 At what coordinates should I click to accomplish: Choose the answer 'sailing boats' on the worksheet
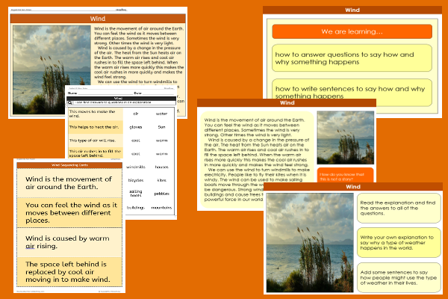(x=136, y=193)
